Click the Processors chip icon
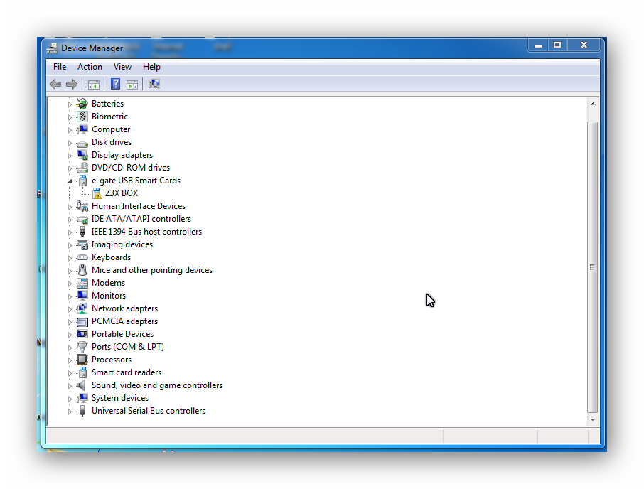 (82, 359)
